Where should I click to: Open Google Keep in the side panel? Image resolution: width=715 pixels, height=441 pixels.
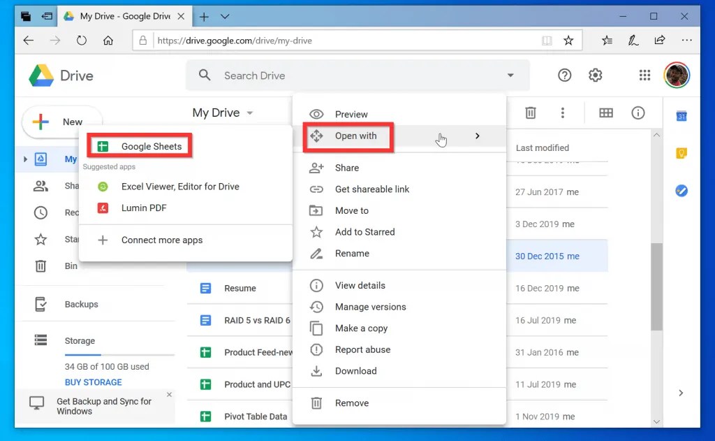point(682,153)
